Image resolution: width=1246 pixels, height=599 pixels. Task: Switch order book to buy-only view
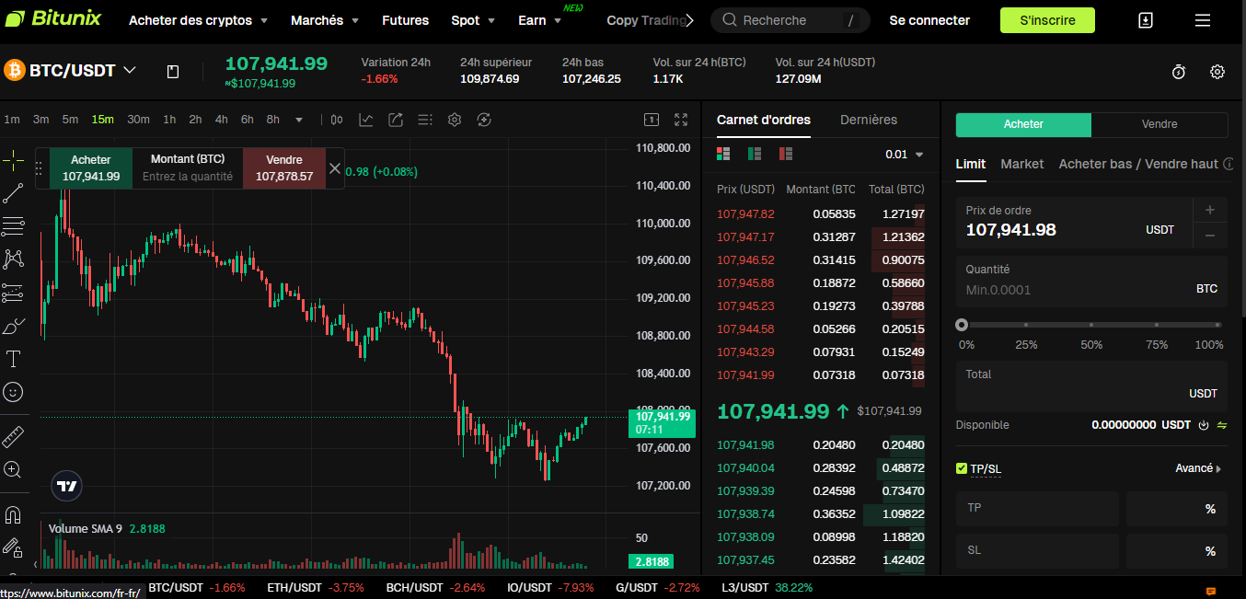[x=754, y=154]
